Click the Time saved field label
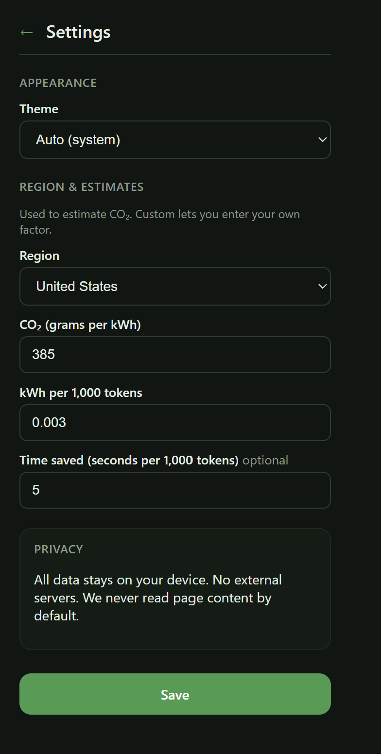 click(129, 460)
